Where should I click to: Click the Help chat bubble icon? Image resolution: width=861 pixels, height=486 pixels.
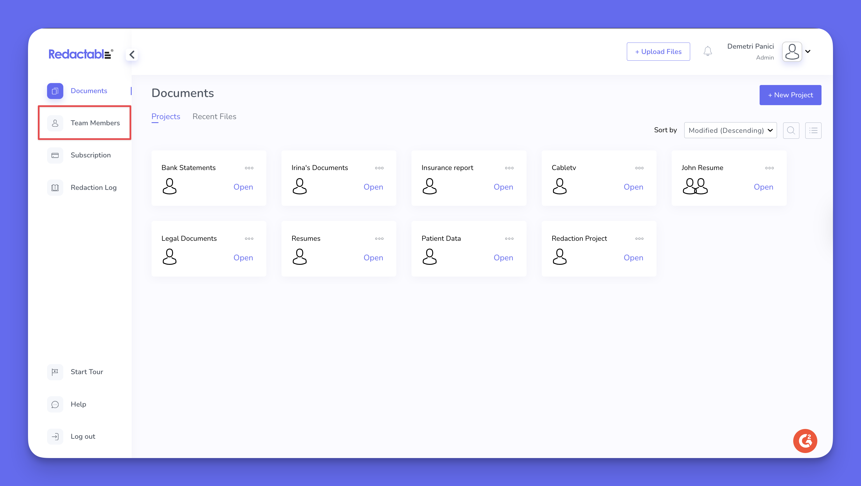pyautogui.click(x=55, y=404)
